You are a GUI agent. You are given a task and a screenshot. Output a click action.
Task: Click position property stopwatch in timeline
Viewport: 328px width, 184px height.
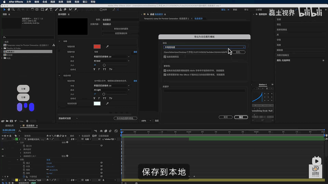[x=24, y=166]
